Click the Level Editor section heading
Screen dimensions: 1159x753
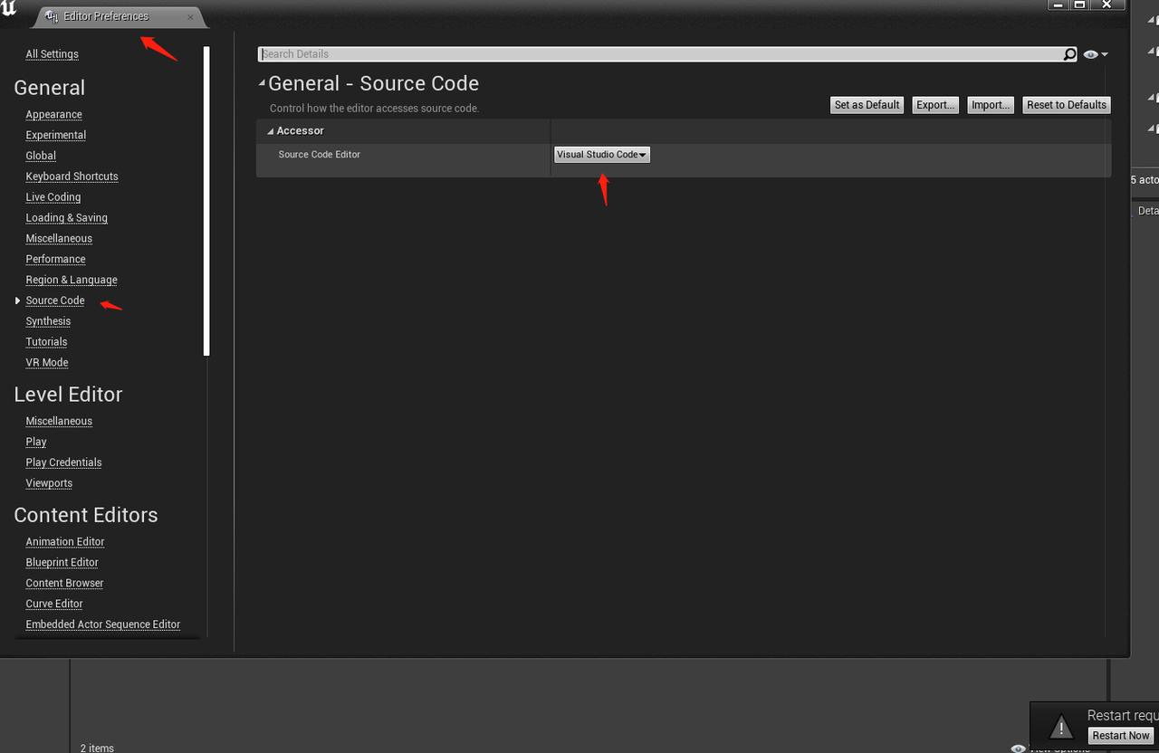click(x=68, y=395)
